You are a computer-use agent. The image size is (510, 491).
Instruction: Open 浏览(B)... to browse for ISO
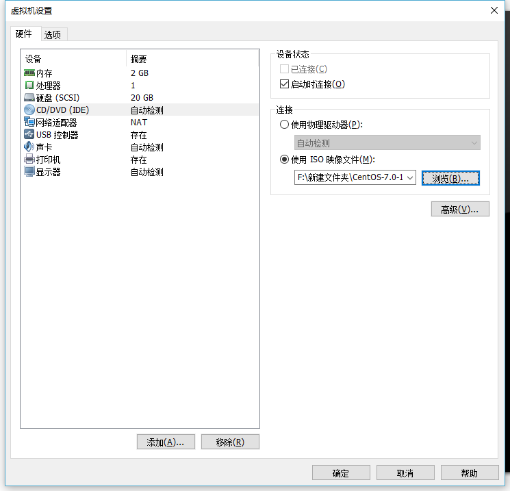coord(450,178)
